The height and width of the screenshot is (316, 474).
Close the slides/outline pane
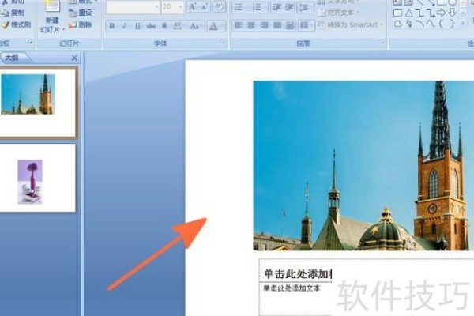(74, 58)
